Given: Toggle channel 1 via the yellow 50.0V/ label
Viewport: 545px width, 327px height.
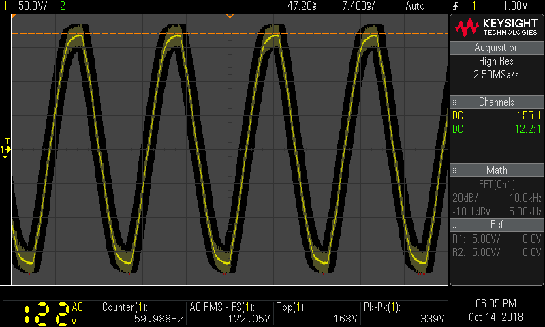Looking at the screenshot, I should point(31,5).
